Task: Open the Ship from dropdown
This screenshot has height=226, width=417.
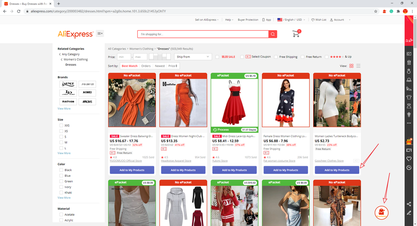Action: (193, 57)
